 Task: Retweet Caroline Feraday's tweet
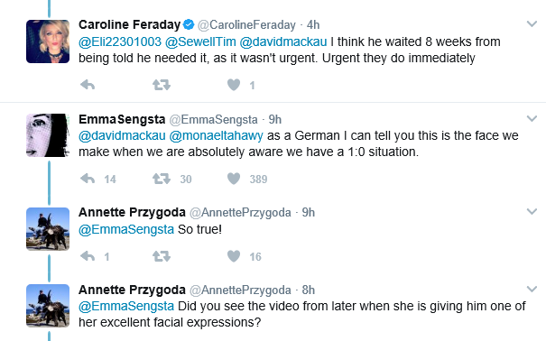point(162,85)
